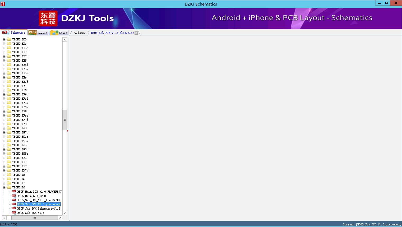Viewport: 402px width, 227px height.
Task: Click the folder icon of TECNO KF6i
Action: 9,99
